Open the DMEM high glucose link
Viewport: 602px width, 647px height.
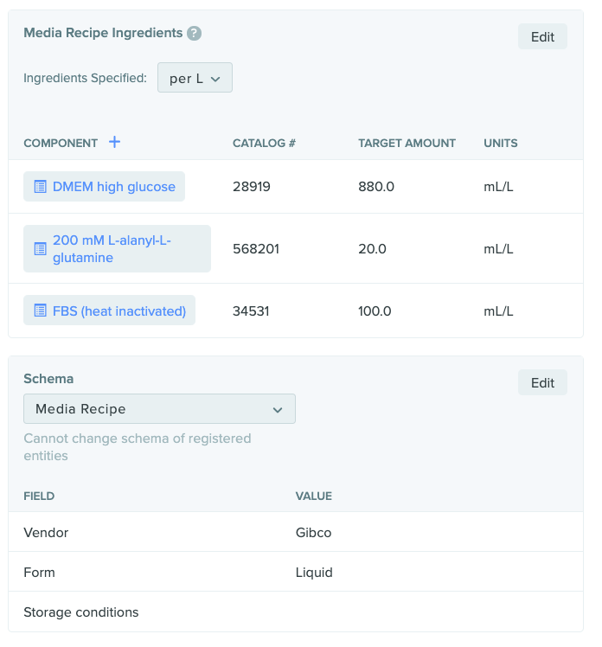[114, 187]
